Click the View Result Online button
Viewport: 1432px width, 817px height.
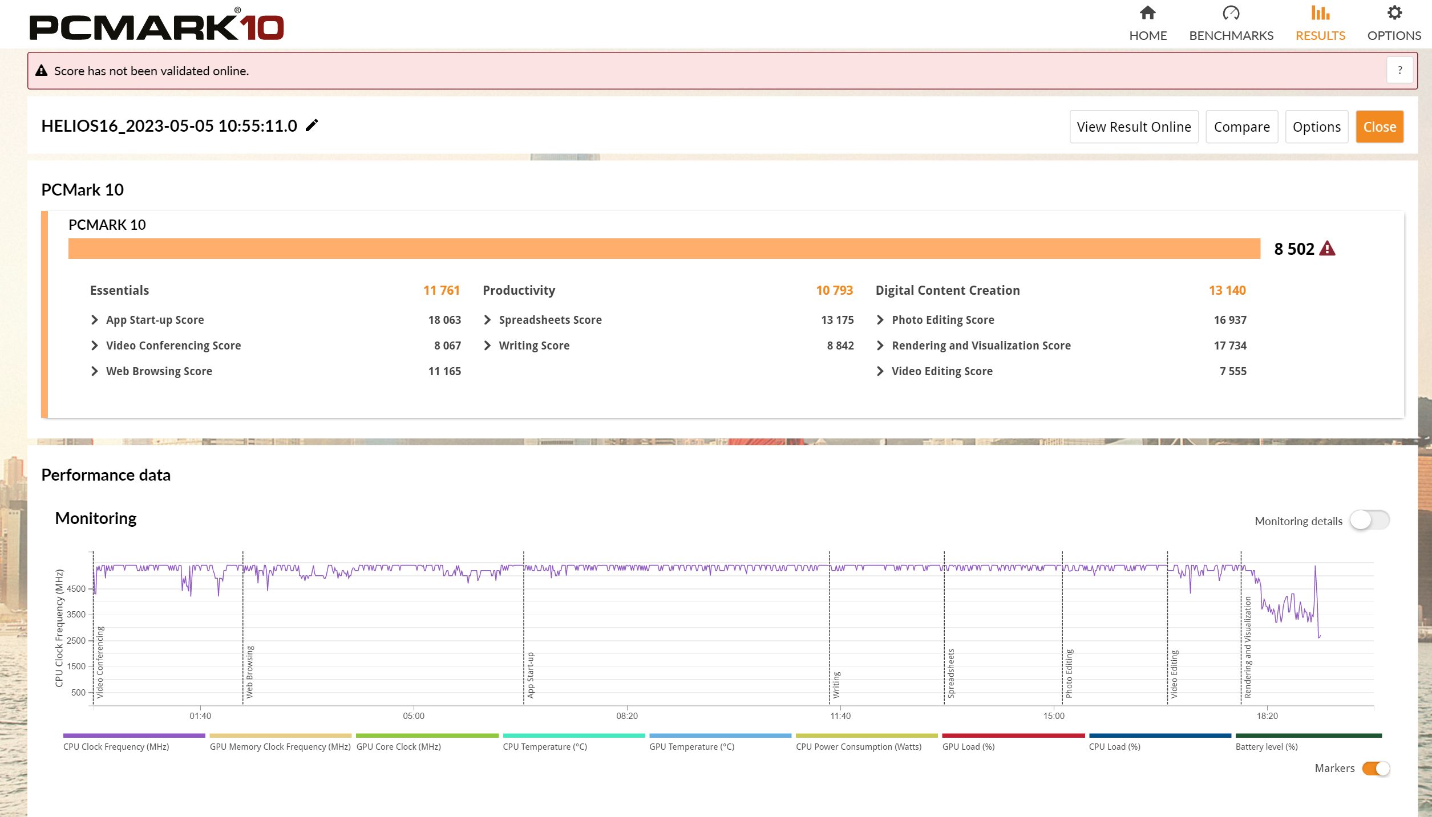[x=1134, y=127]
